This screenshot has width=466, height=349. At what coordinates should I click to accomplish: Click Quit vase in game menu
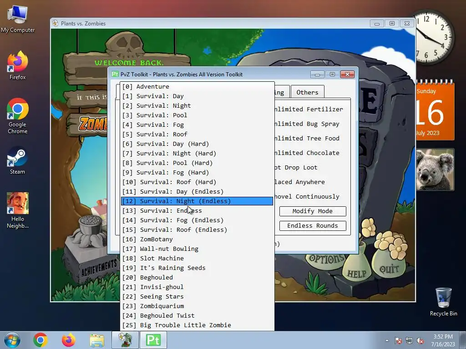coord(389,264)
